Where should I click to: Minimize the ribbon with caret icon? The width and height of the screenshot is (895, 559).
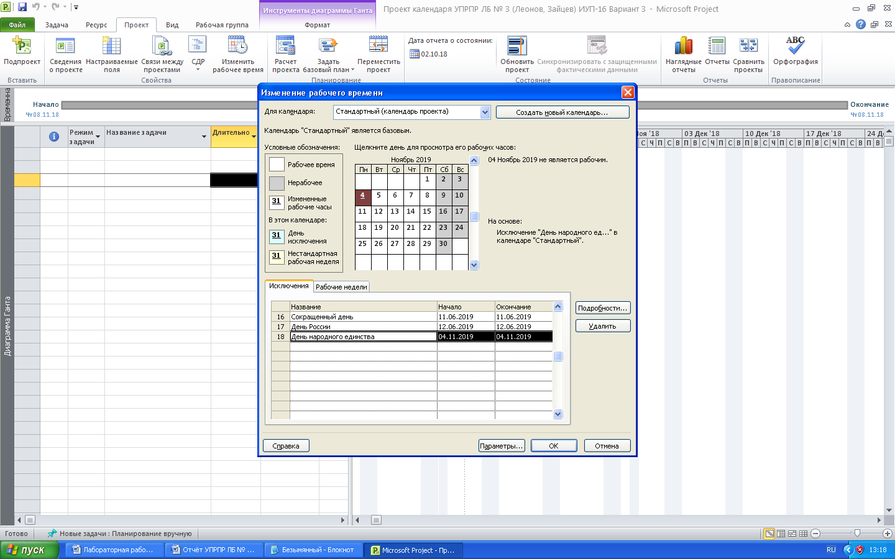[847, 25]
